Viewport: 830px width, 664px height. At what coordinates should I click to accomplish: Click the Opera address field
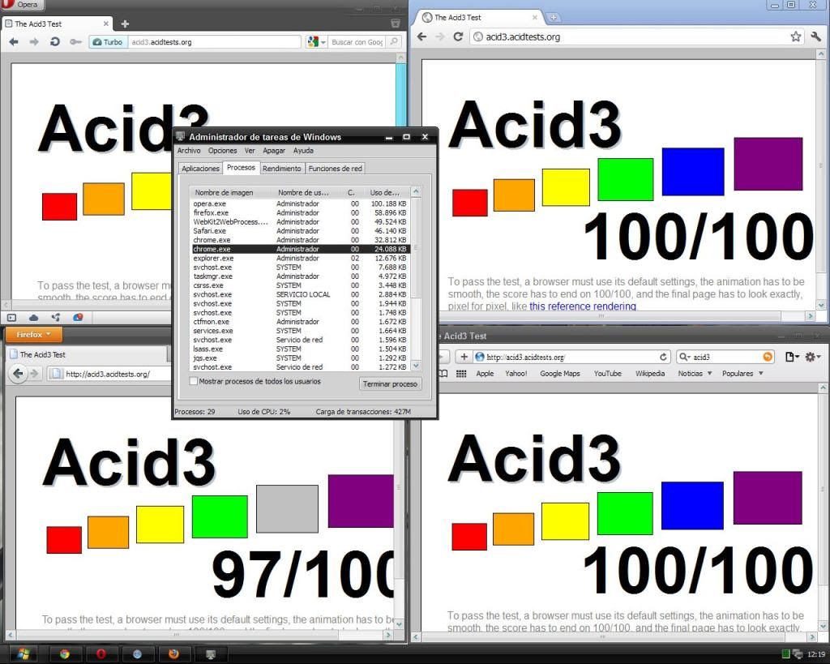pos(214,42)
